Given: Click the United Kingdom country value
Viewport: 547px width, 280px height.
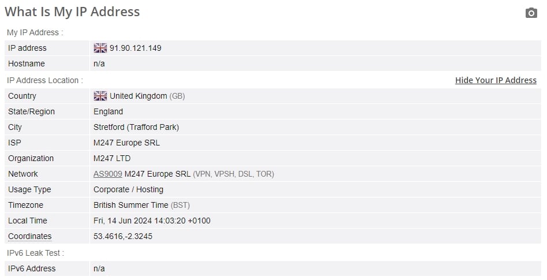Looking at the screenshot, I should pyautogui.click(x=138, y=96).
